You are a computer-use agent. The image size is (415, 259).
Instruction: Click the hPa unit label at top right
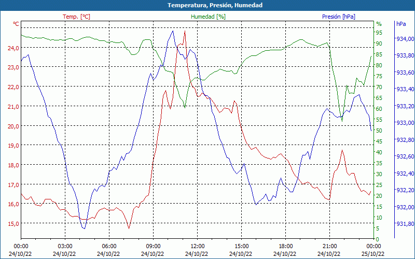click(x=400, y=24)
